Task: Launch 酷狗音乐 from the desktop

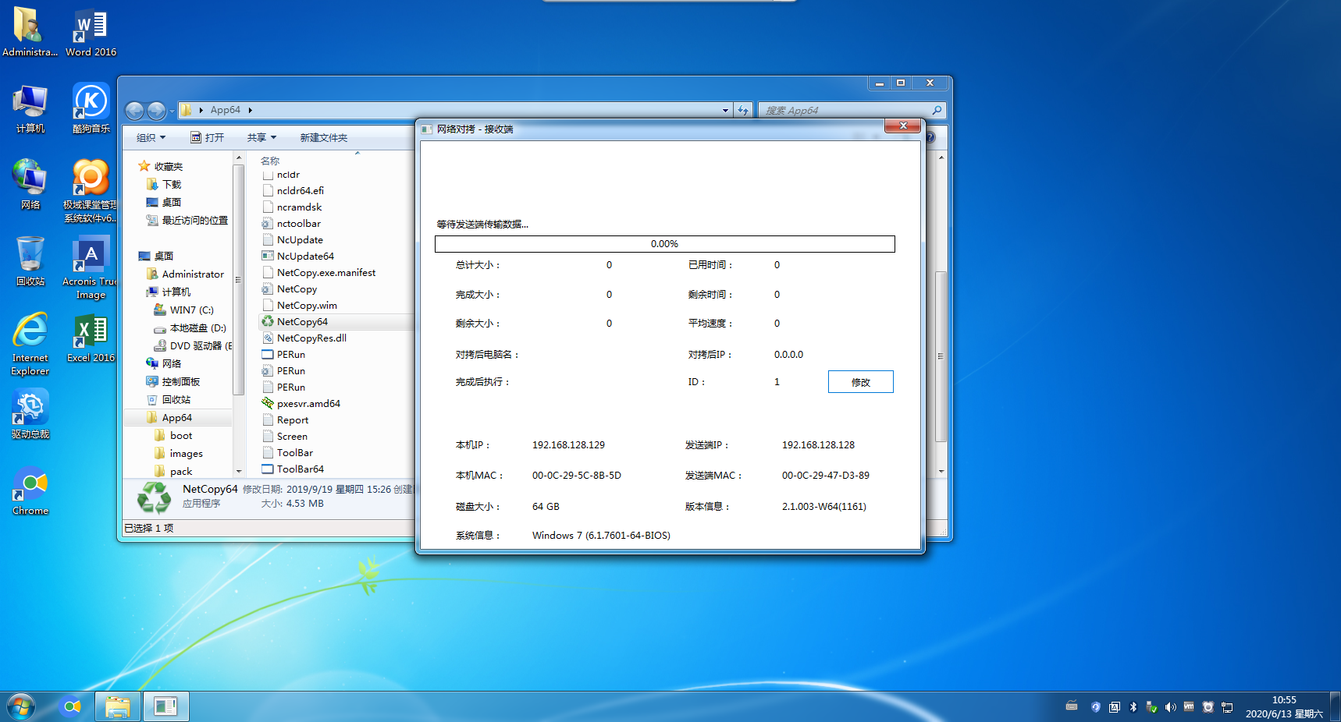Action: [91, 108]
